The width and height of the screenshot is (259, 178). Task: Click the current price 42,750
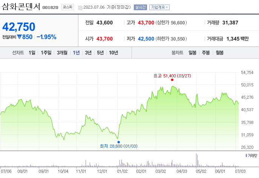coord(19,27)
